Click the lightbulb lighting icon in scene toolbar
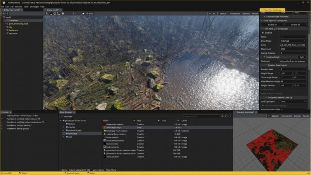 pos(217,14)
